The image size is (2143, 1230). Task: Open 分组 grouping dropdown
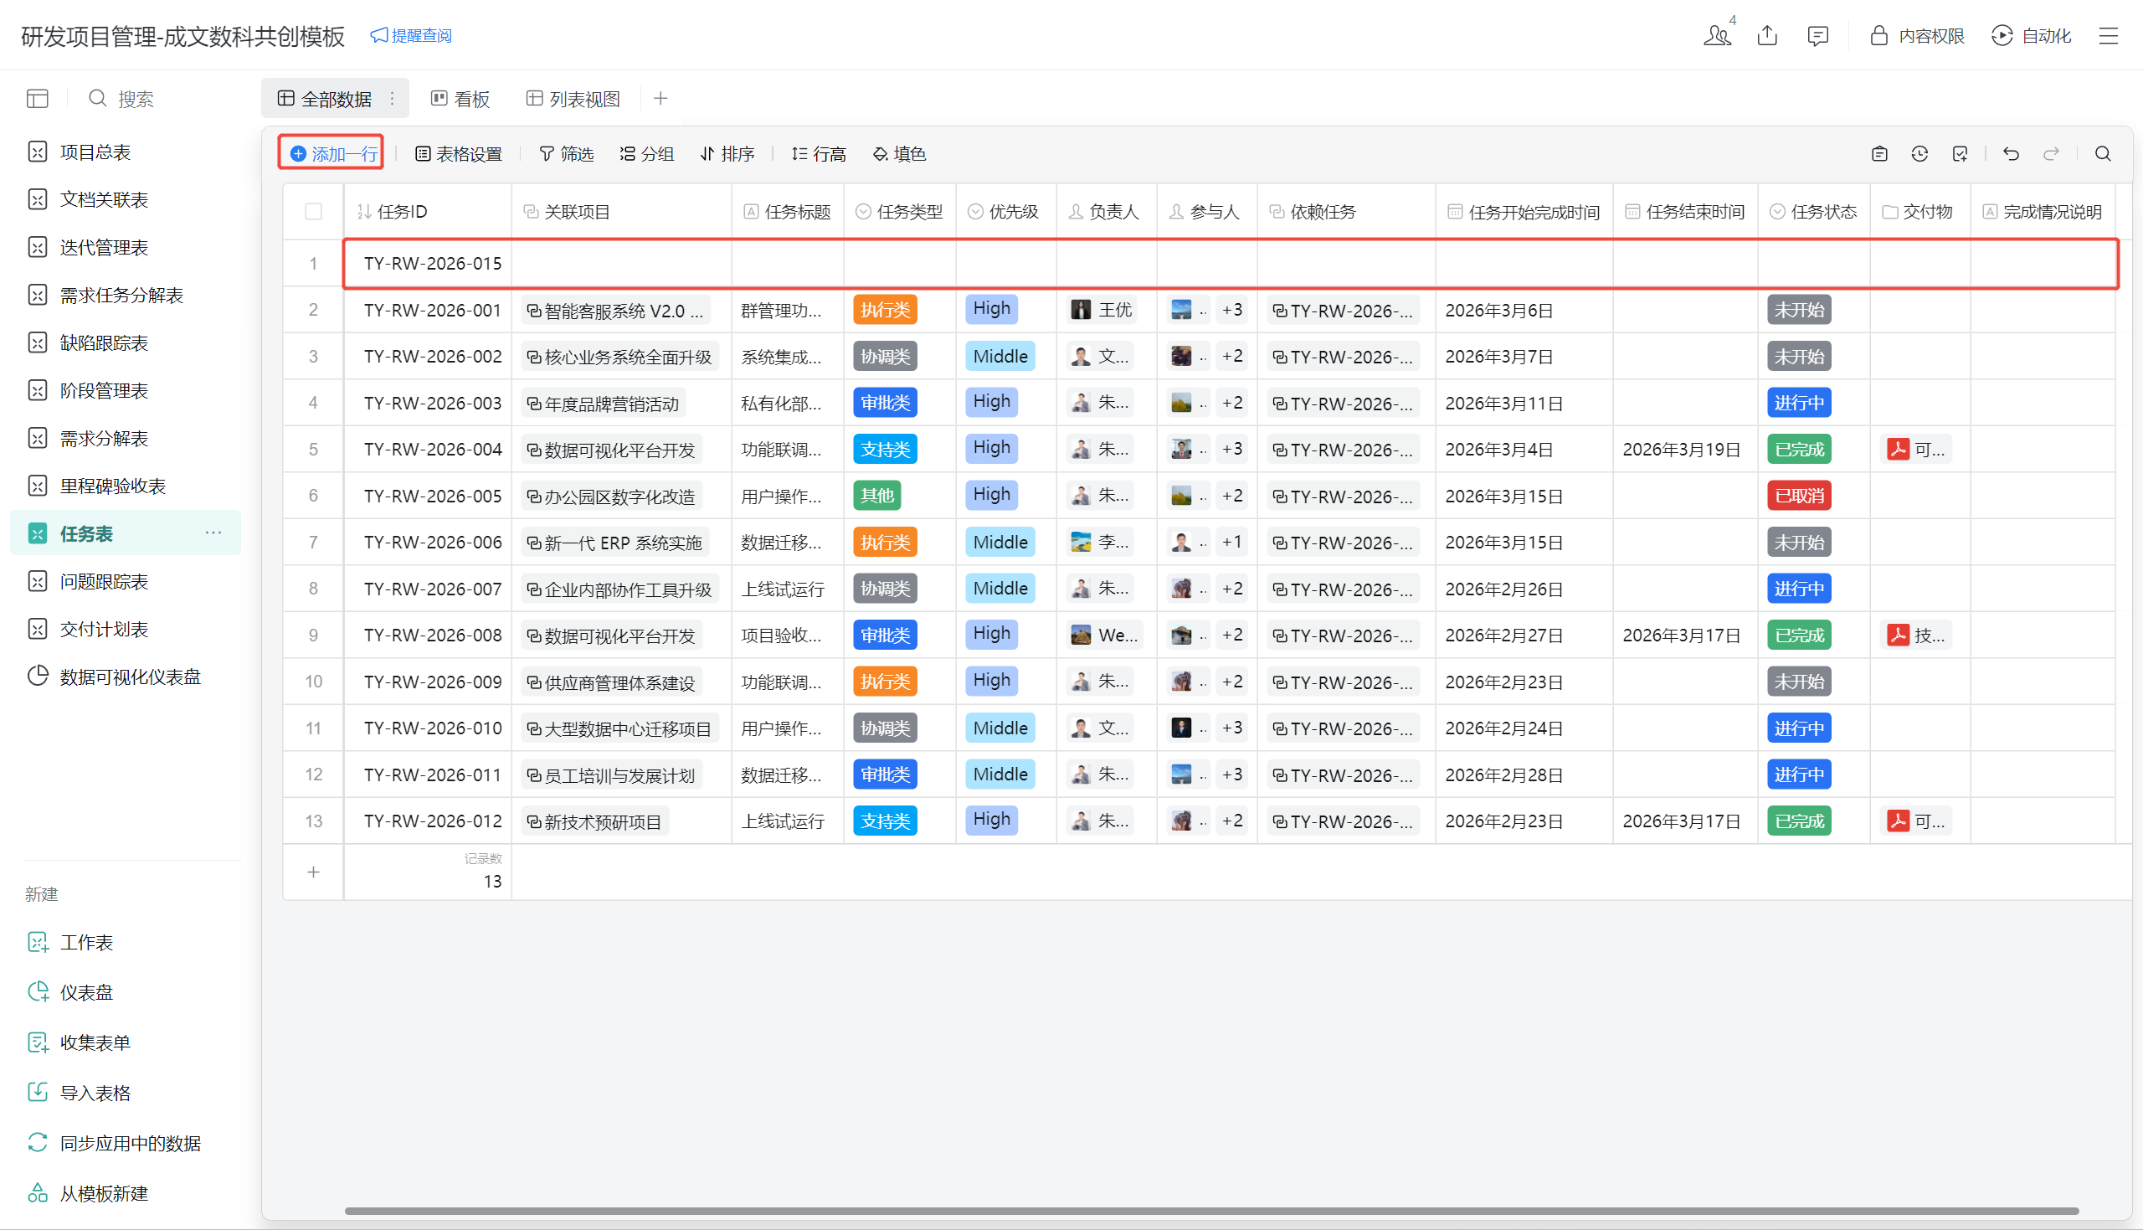pos(647,154)
